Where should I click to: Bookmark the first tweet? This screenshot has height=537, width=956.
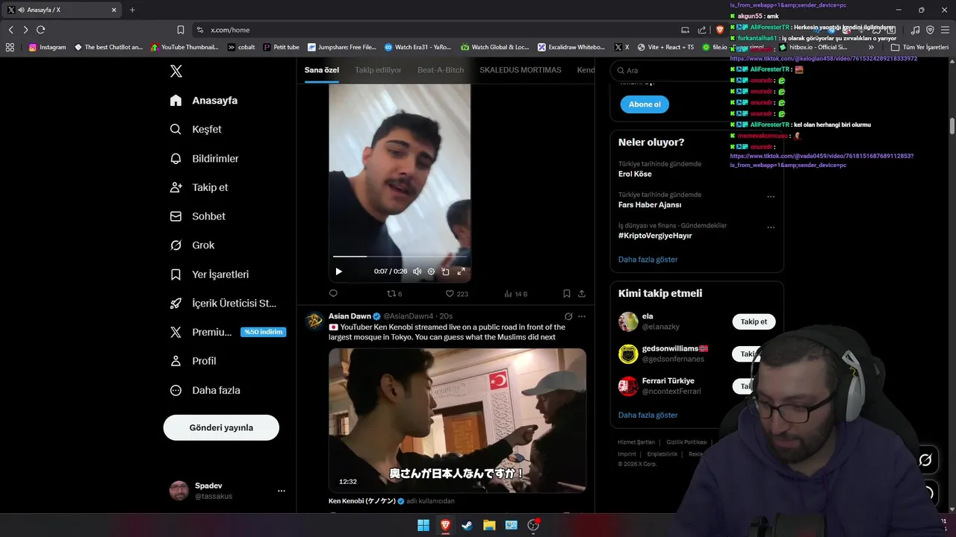click(567, 294)
